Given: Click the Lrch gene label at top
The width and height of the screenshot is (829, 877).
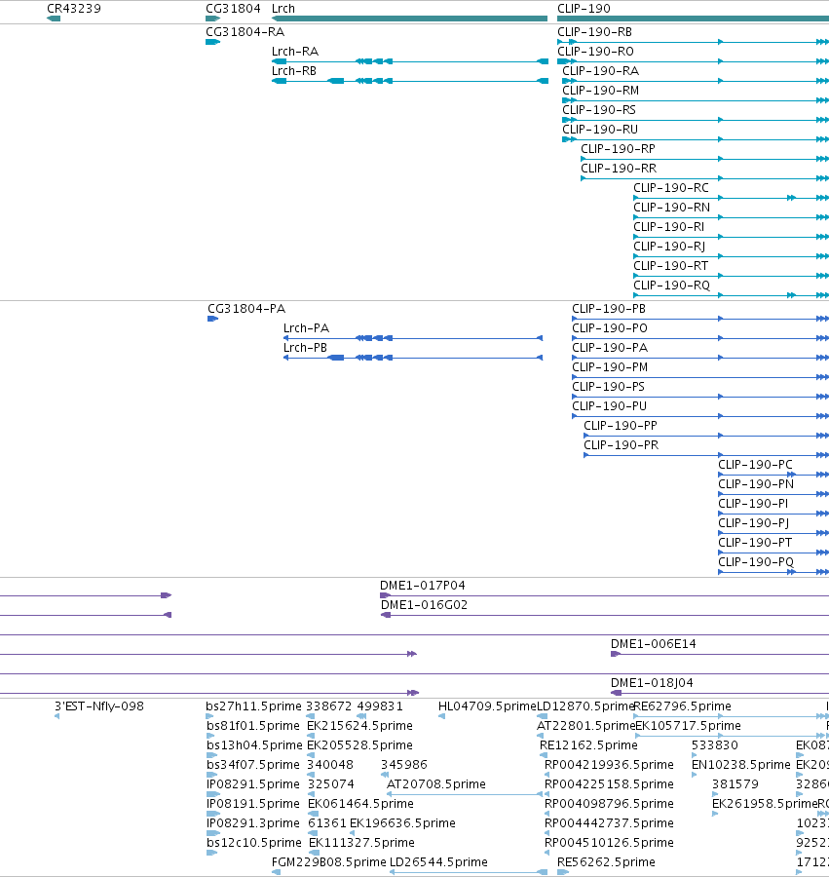Looking at the screenshot, I should point(283,9).
